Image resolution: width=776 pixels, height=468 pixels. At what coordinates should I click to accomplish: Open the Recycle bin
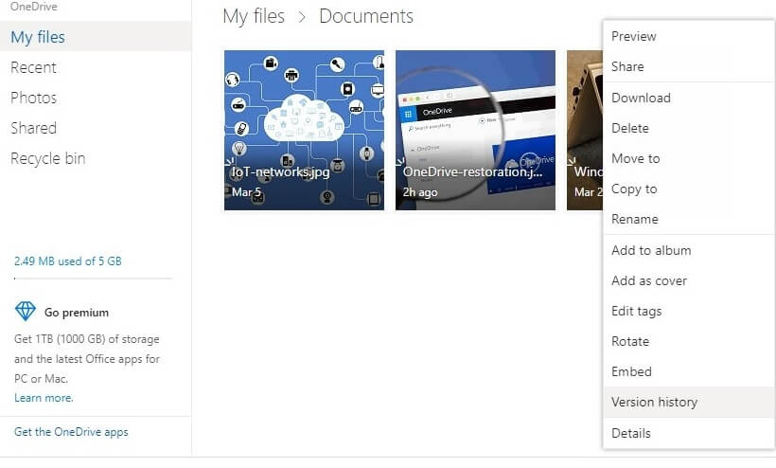point(47,158)
